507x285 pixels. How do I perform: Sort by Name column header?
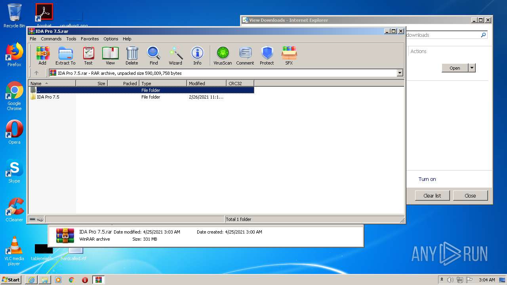[52, 83]
